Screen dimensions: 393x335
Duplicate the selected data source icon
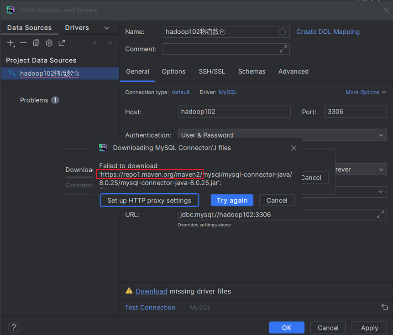36,43
